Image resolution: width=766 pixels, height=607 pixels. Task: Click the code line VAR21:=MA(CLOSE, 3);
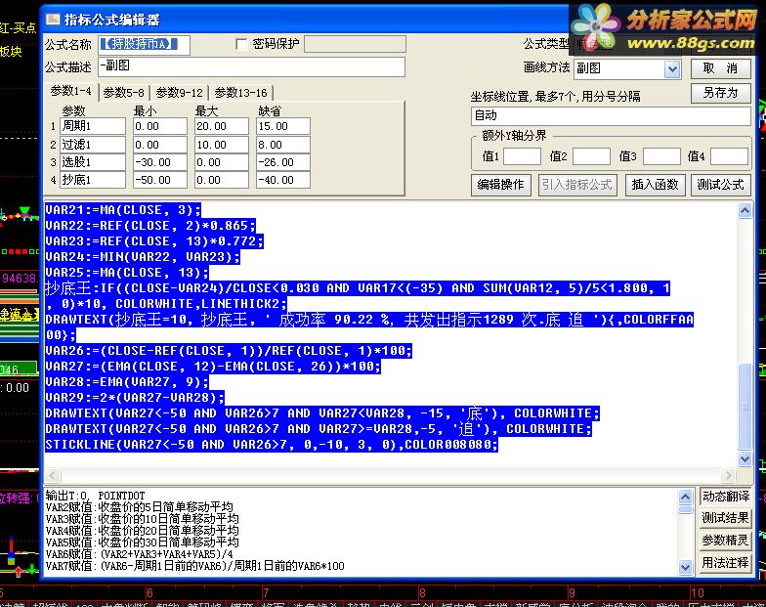(123, 210)
